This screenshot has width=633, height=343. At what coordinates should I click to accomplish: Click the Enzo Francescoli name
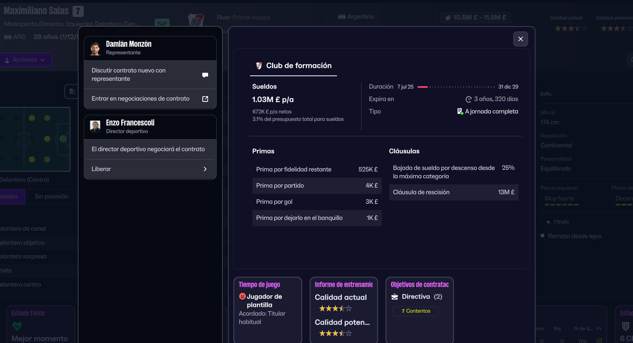[x=130, y=123]
